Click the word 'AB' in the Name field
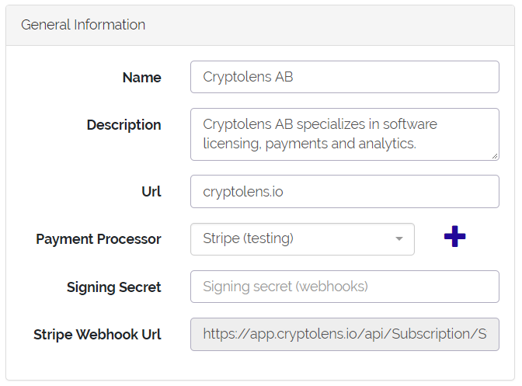522x386 pixels. [x=284, y=77]
